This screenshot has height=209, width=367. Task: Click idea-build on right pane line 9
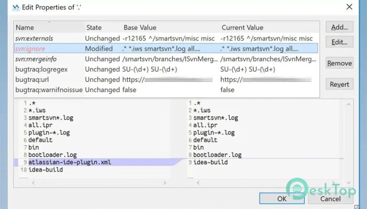coord(210,162)
